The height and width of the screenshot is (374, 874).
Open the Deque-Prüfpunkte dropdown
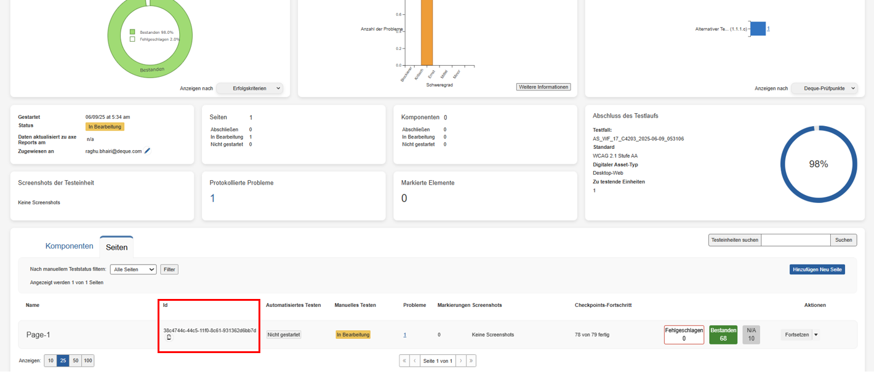tap(824, 89)
